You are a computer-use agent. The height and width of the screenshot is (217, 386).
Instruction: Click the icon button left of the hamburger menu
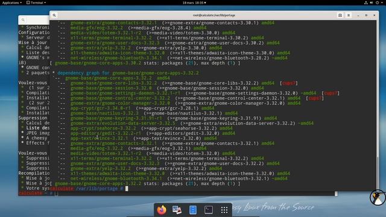click(340, 15)
